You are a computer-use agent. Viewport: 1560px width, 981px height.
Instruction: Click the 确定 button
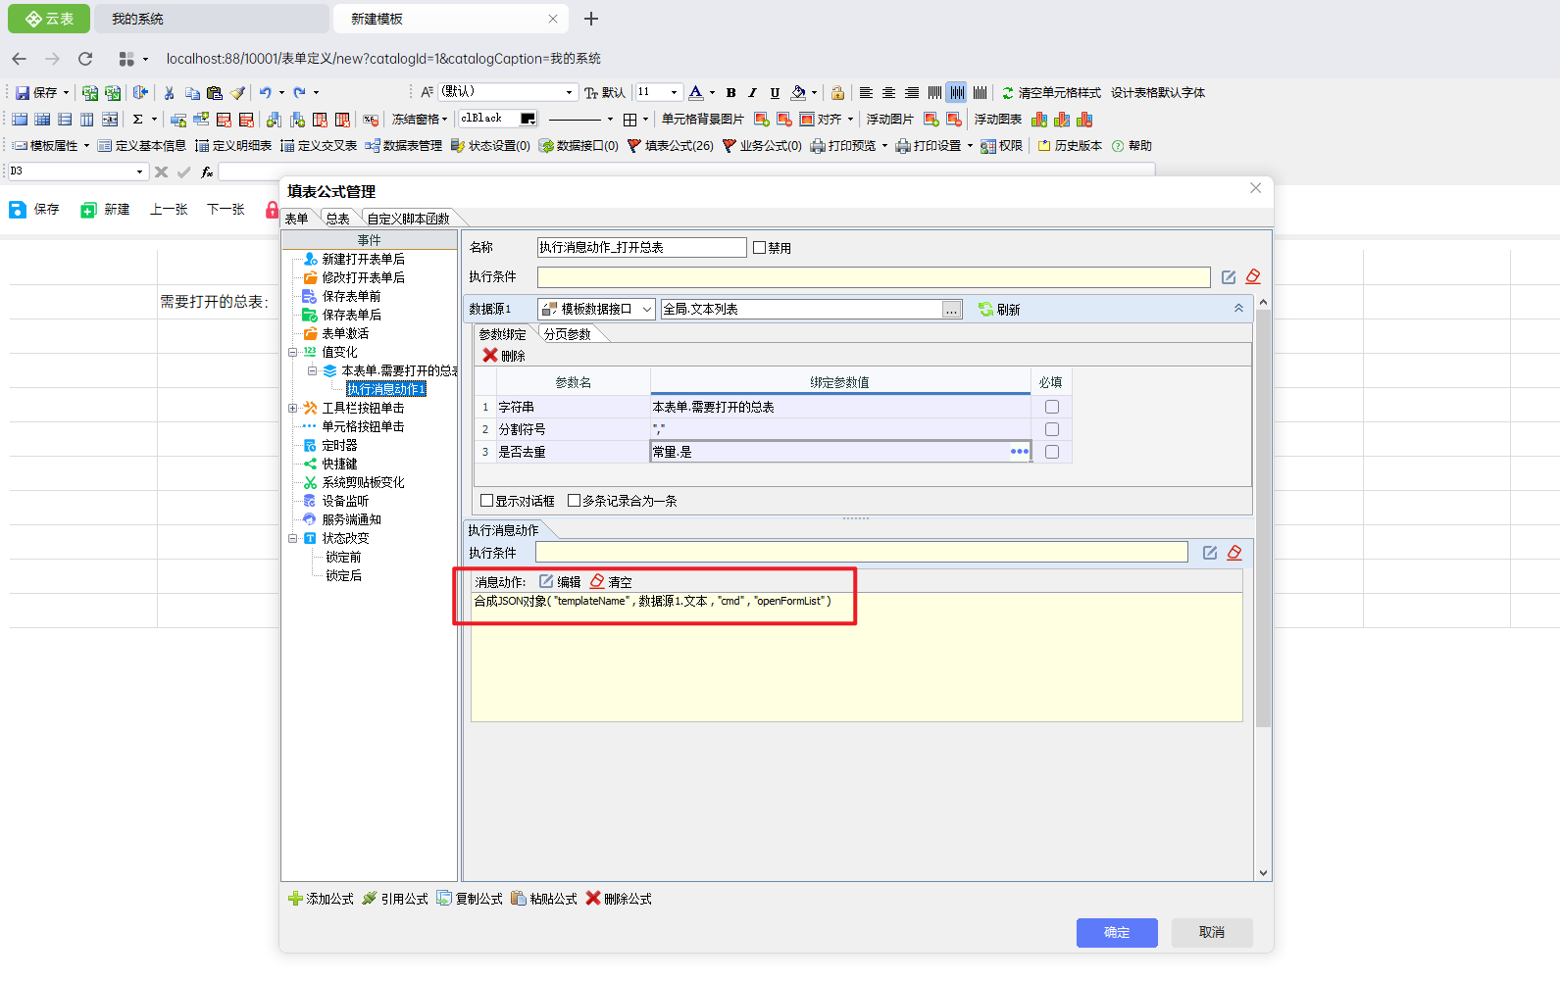(1116, 932)
